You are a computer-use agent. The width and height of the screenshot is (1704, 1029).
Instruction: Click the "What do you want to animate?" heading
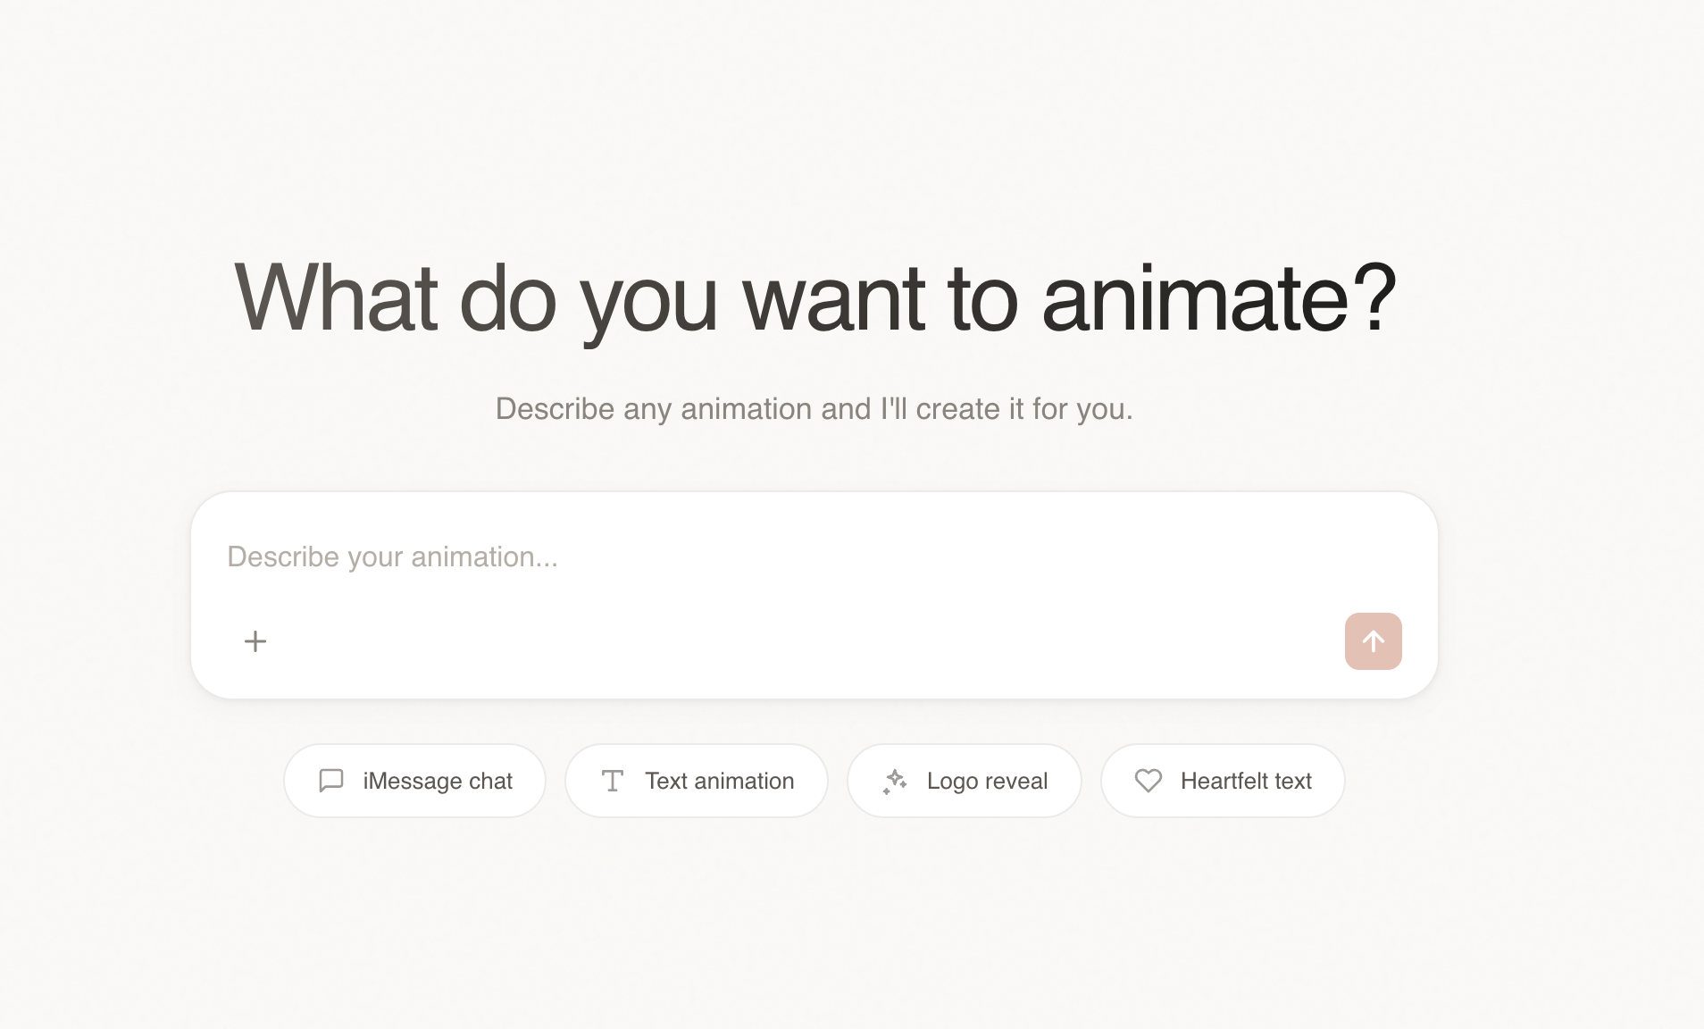coord(814,300)
